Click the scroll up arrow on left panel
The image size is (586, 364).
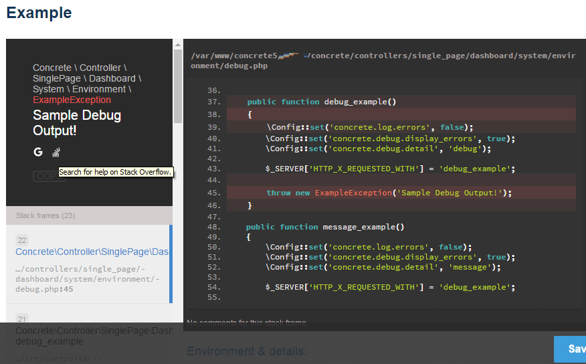tap(177, 45)
